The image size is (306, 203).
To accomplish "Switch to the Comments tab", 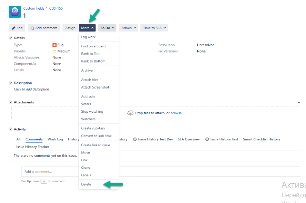I will coord(34,139).
